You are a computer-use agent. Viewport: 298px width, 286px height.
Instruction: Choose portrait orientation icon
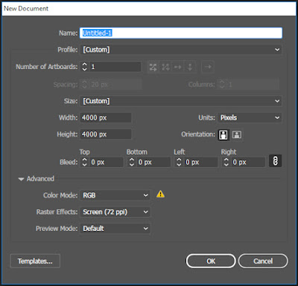[223, 134]
